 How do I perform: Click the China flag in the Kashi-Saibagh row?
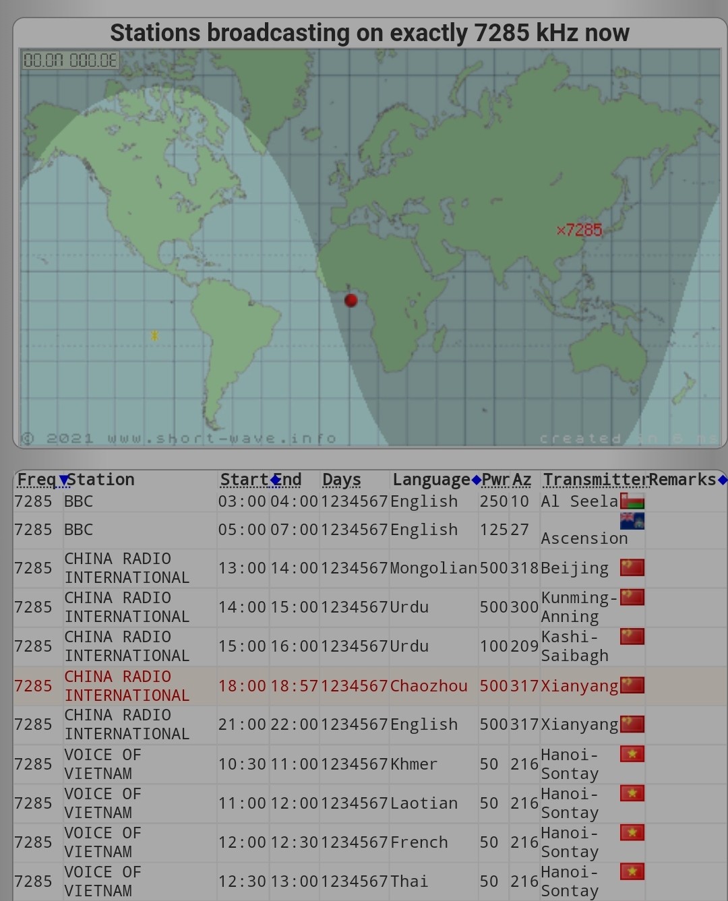click(632, 636)
